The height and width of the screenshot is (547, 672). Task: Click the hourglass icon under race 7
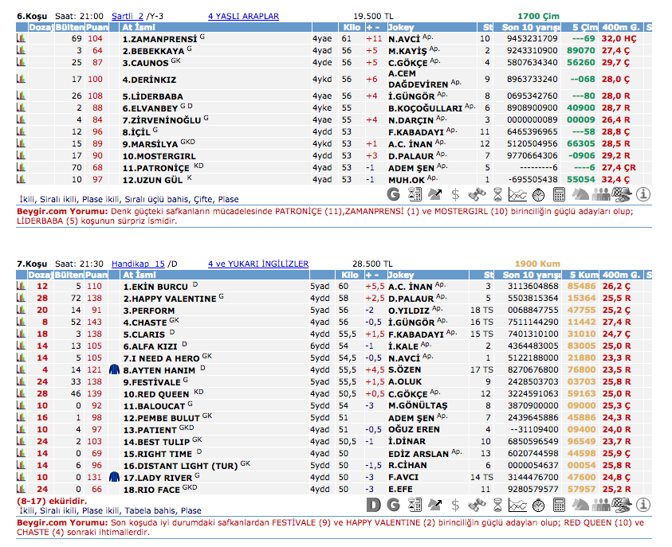[497, 505]
